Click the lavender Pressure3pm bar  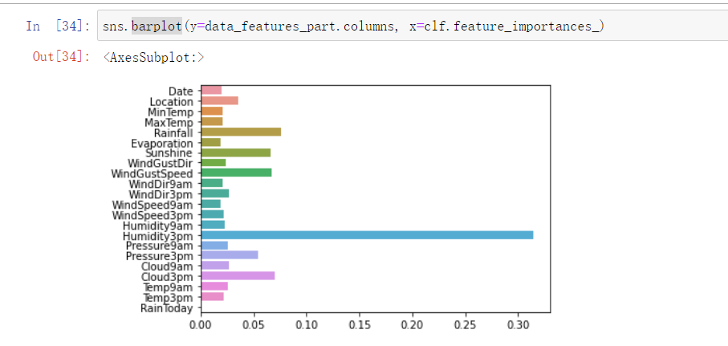(x=229, y=255)
